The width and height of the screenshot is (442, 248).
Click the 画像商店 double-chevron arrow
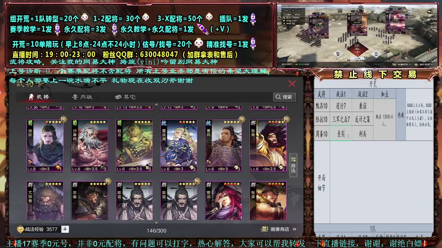(295, 229)
